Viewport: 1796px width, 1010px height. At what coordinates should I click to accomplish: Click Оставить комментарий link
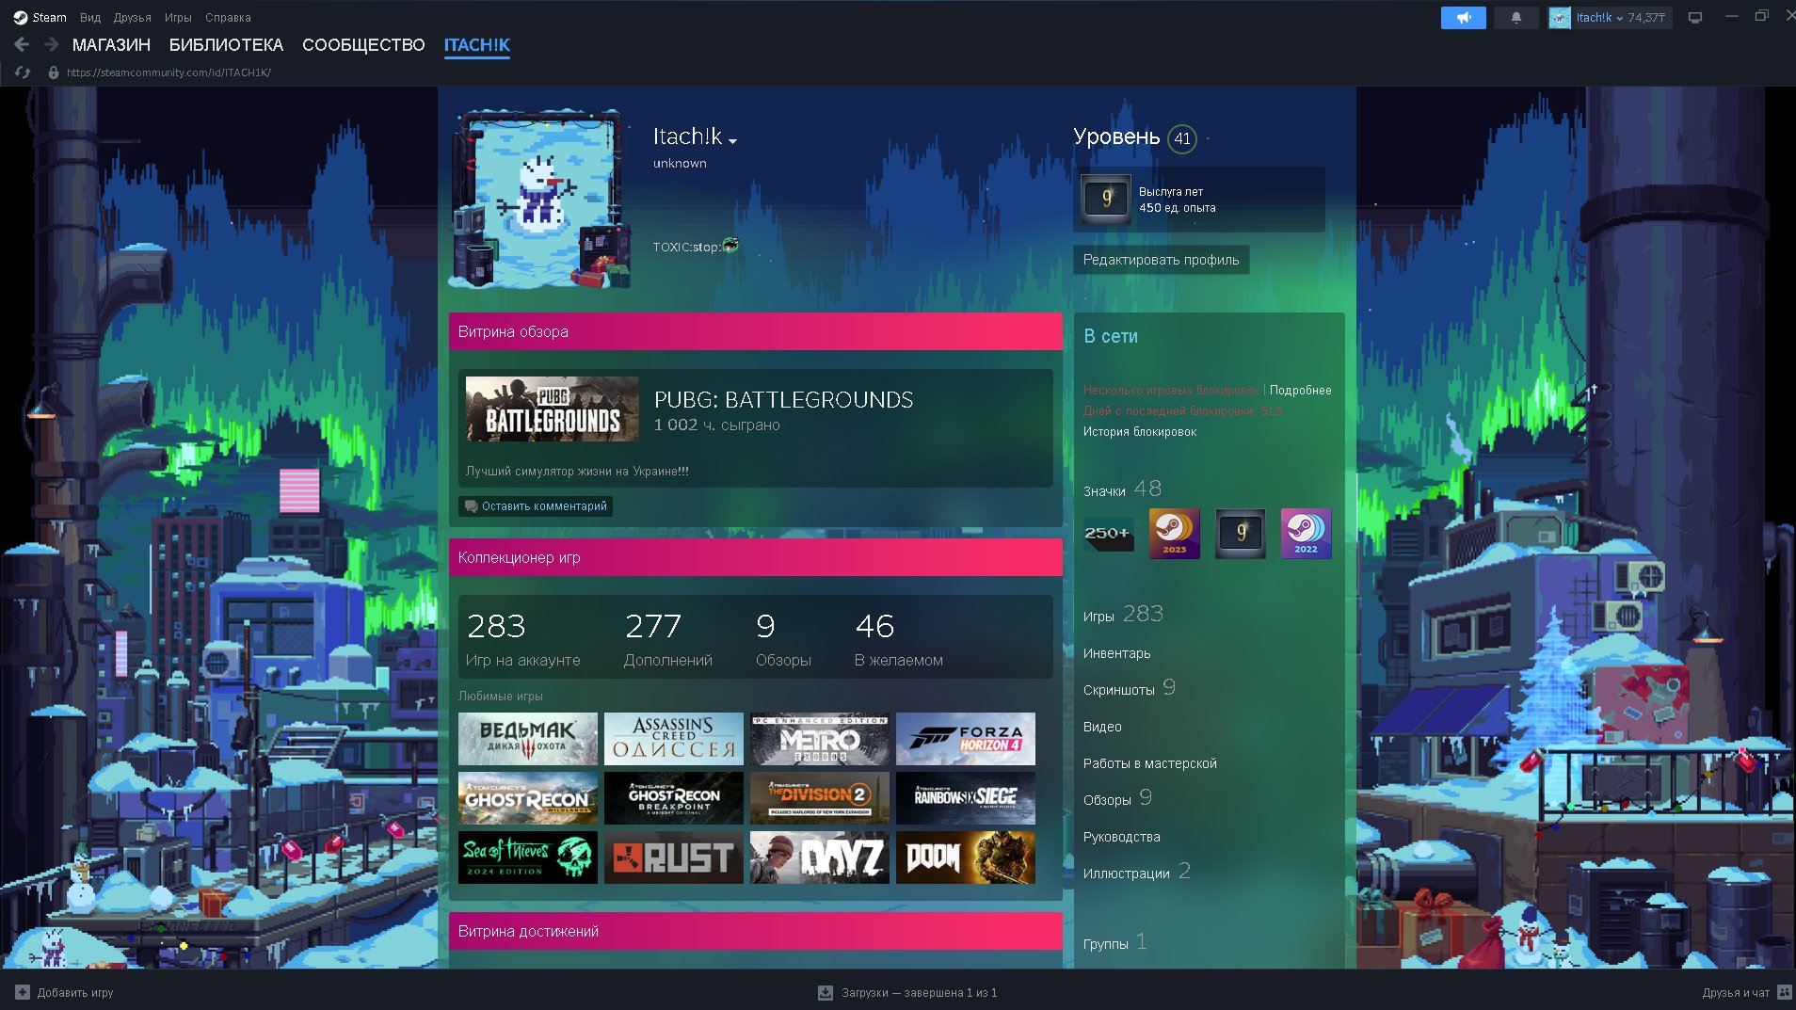[x=536, y=506]
